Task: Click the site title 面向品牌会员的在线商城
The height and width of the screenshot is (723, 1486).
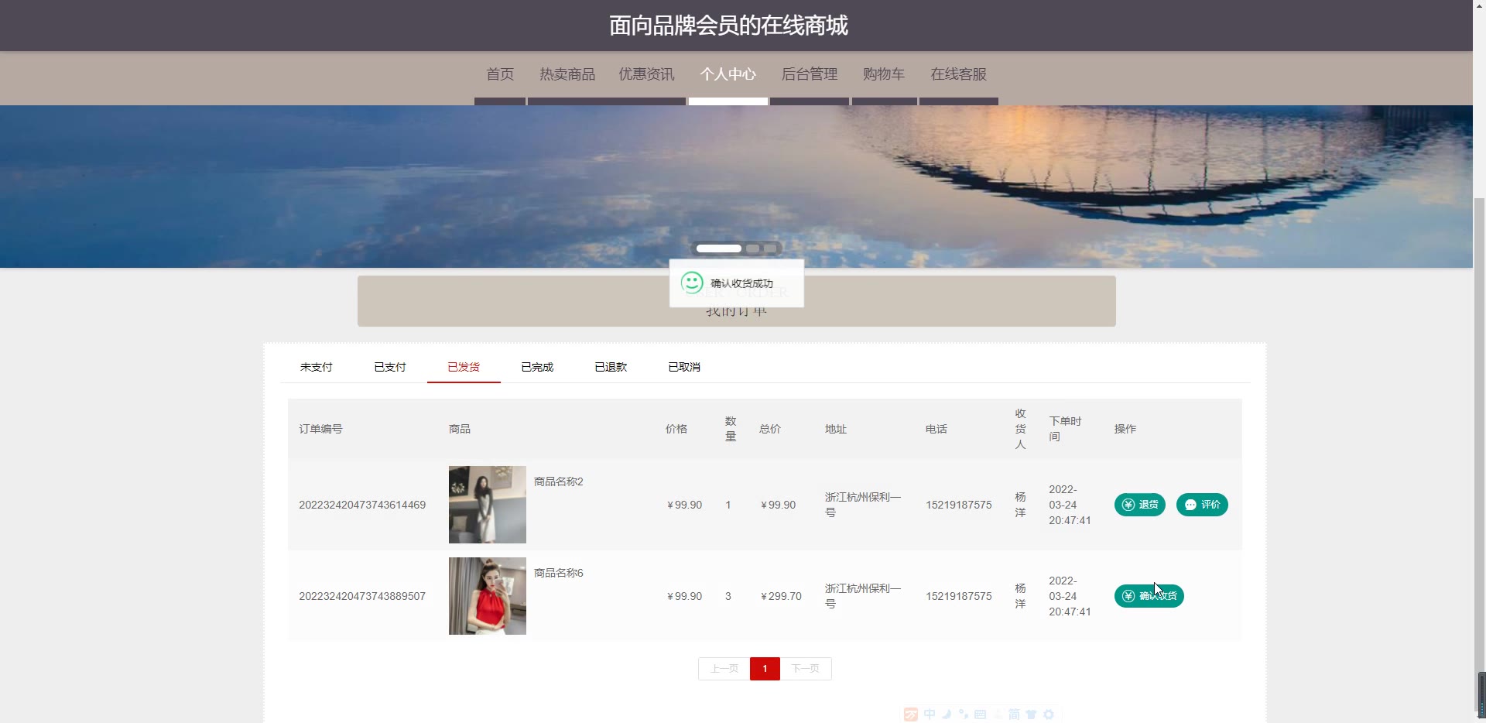Action: tap(728, 26)
